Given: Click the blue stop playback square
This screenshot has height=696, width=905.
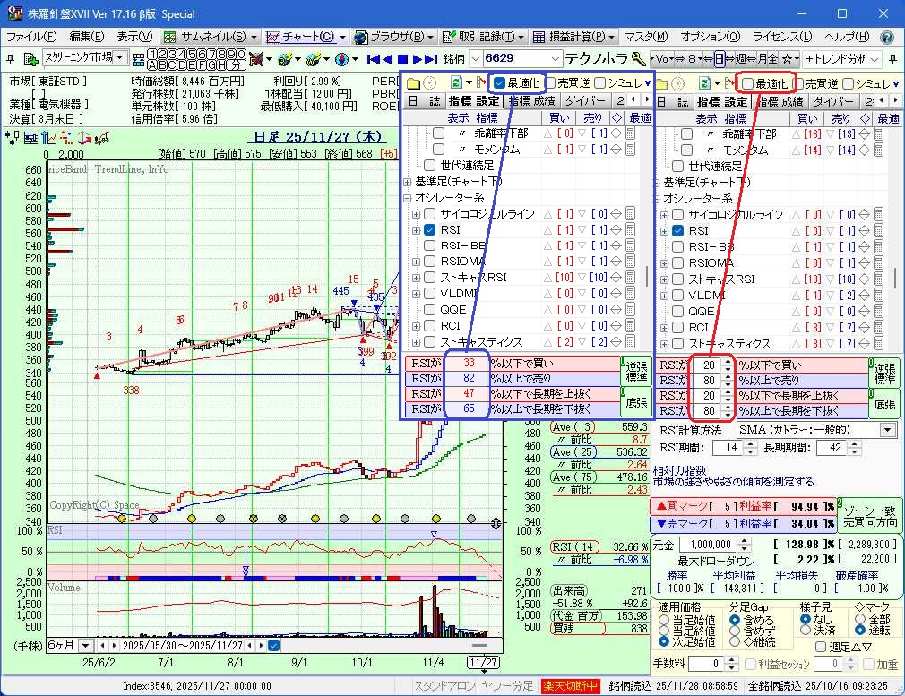Looking at the screenshot, I should click(403, 59).
